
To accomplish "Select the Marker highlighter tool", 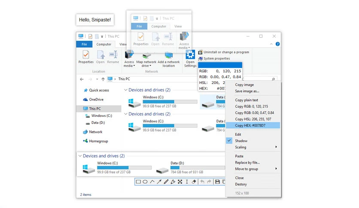I will click(173, 182).
